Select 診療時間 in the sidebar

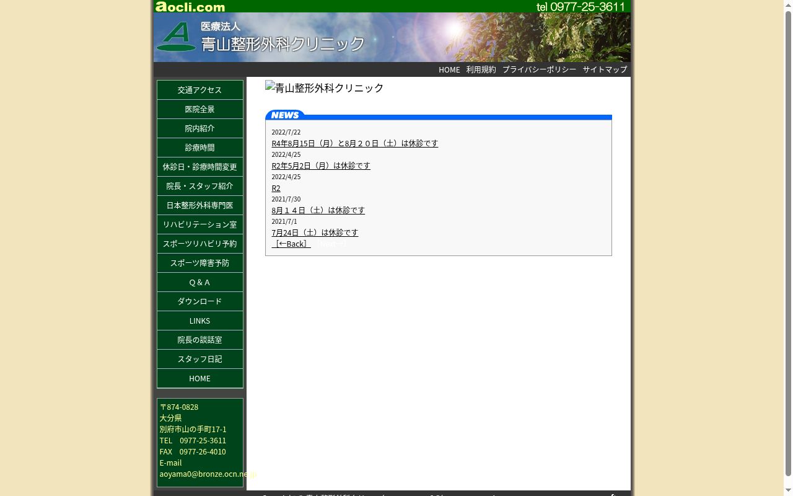199,148
